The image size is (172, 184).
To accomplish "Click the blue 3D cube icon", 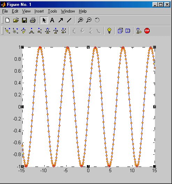I will click(x=120, y=31).
